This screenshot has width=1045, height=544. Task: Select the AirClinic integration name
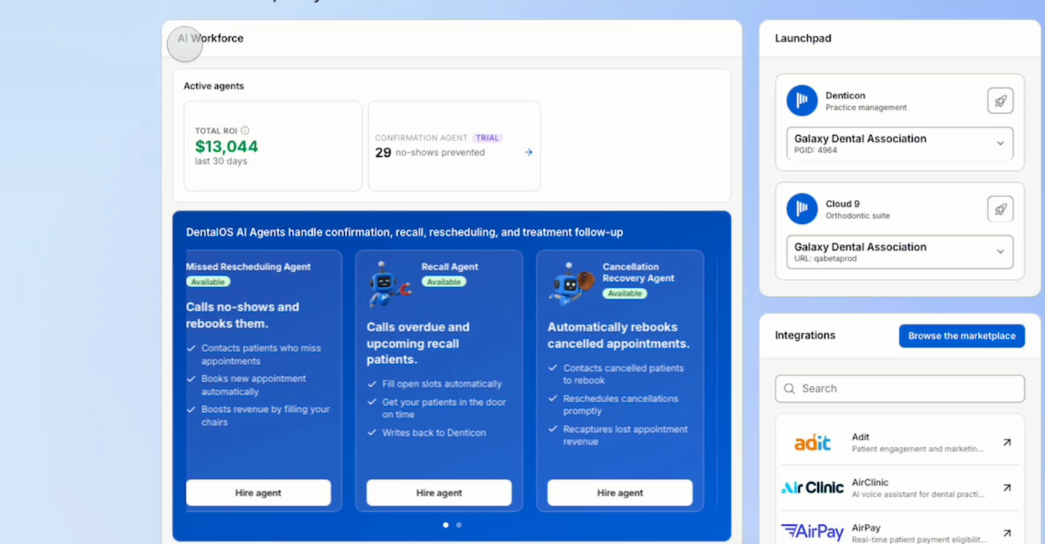point(870,483)
